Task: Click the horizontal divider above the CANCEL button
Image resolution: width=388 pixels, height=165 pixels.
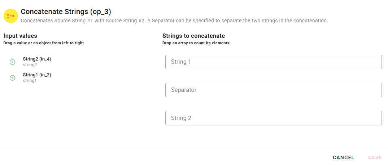Action: (x=194, y=148)
